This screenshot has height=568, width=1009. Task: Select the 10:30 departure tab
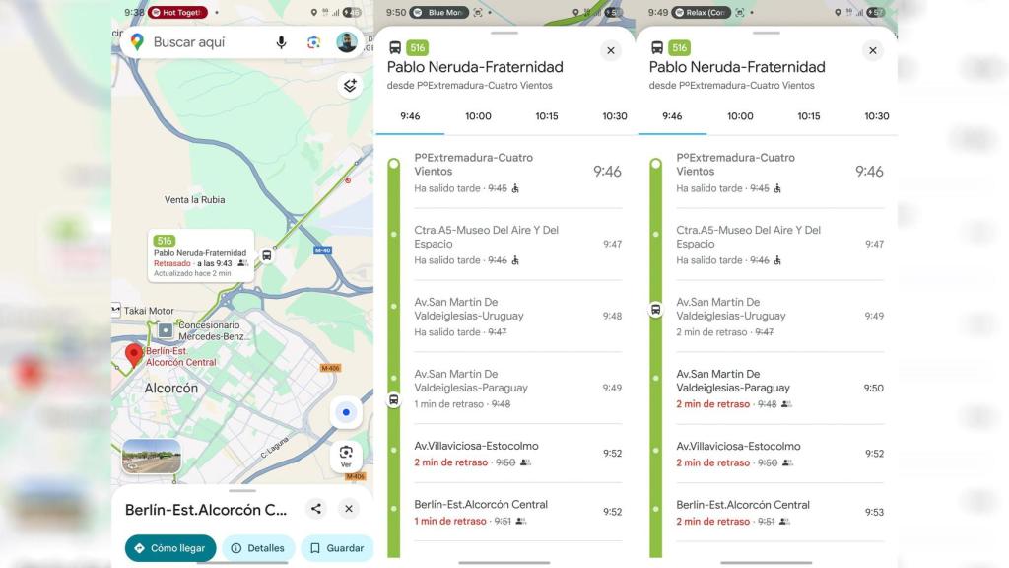[613, 115]
